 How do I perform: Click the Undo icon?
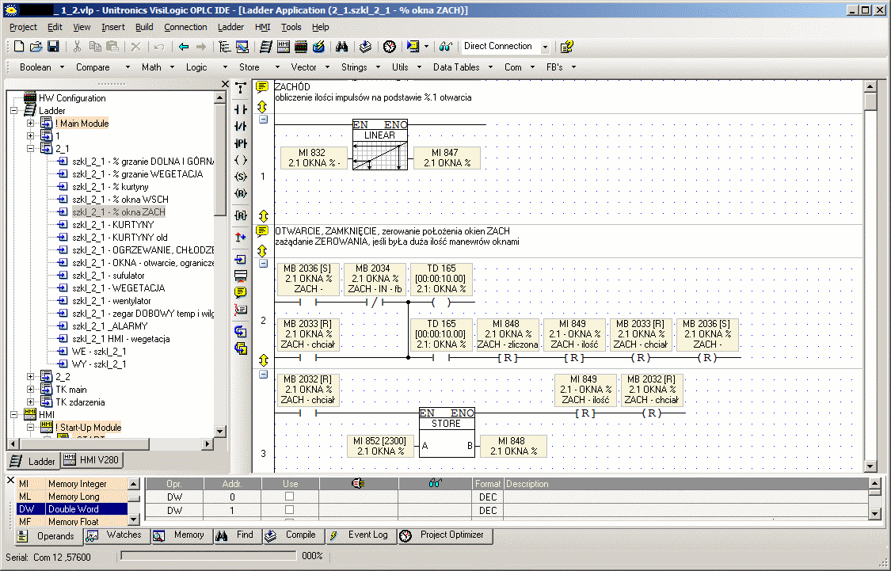click(x=160, y=47)
